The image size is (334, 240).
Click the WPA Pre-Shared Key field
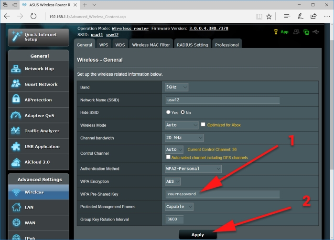click(223, 194)
